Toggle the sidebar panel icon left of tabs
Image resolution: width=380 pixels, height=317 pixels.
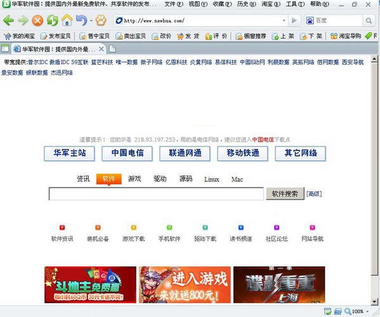click(x=5, y=49)
